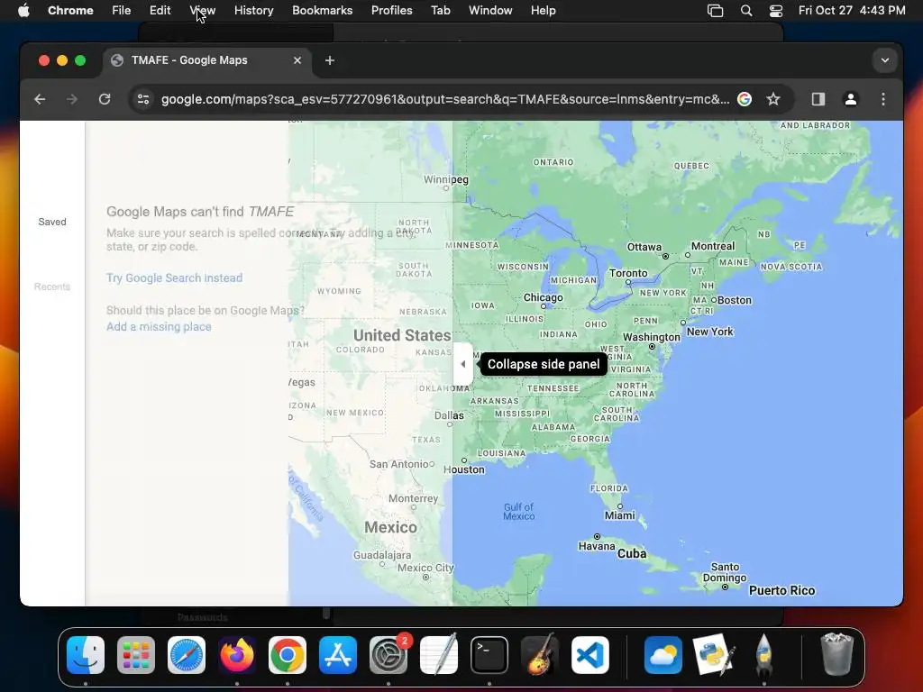Viewport: 923px width, 692px height.
Task: Launch Safari from the dock
Action: click(x=187, y=655)
